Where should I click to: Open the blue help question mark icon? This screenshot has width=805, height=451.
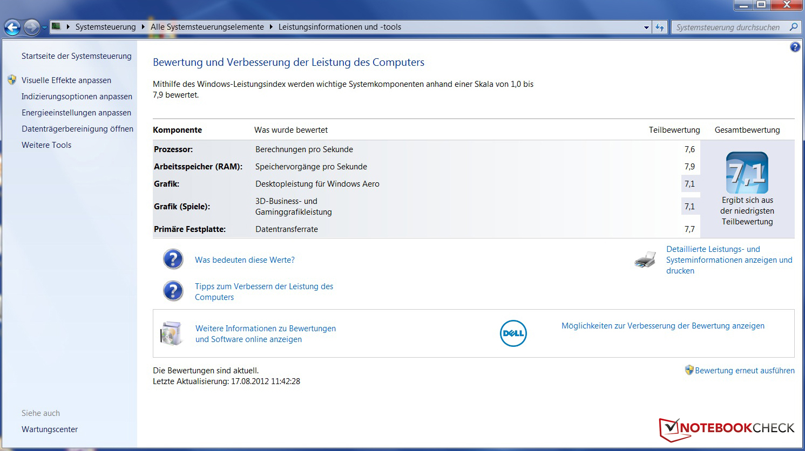795,47
